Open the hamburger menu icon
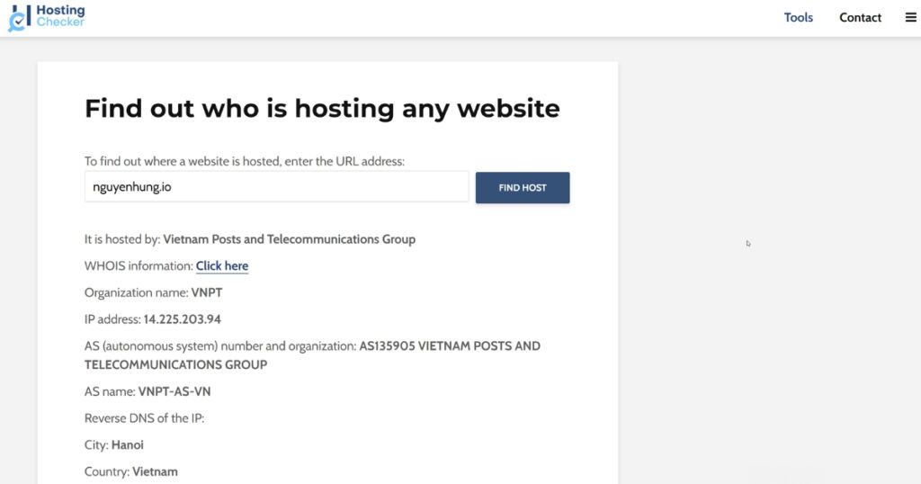Screen dimensions: 921x484 910,17
